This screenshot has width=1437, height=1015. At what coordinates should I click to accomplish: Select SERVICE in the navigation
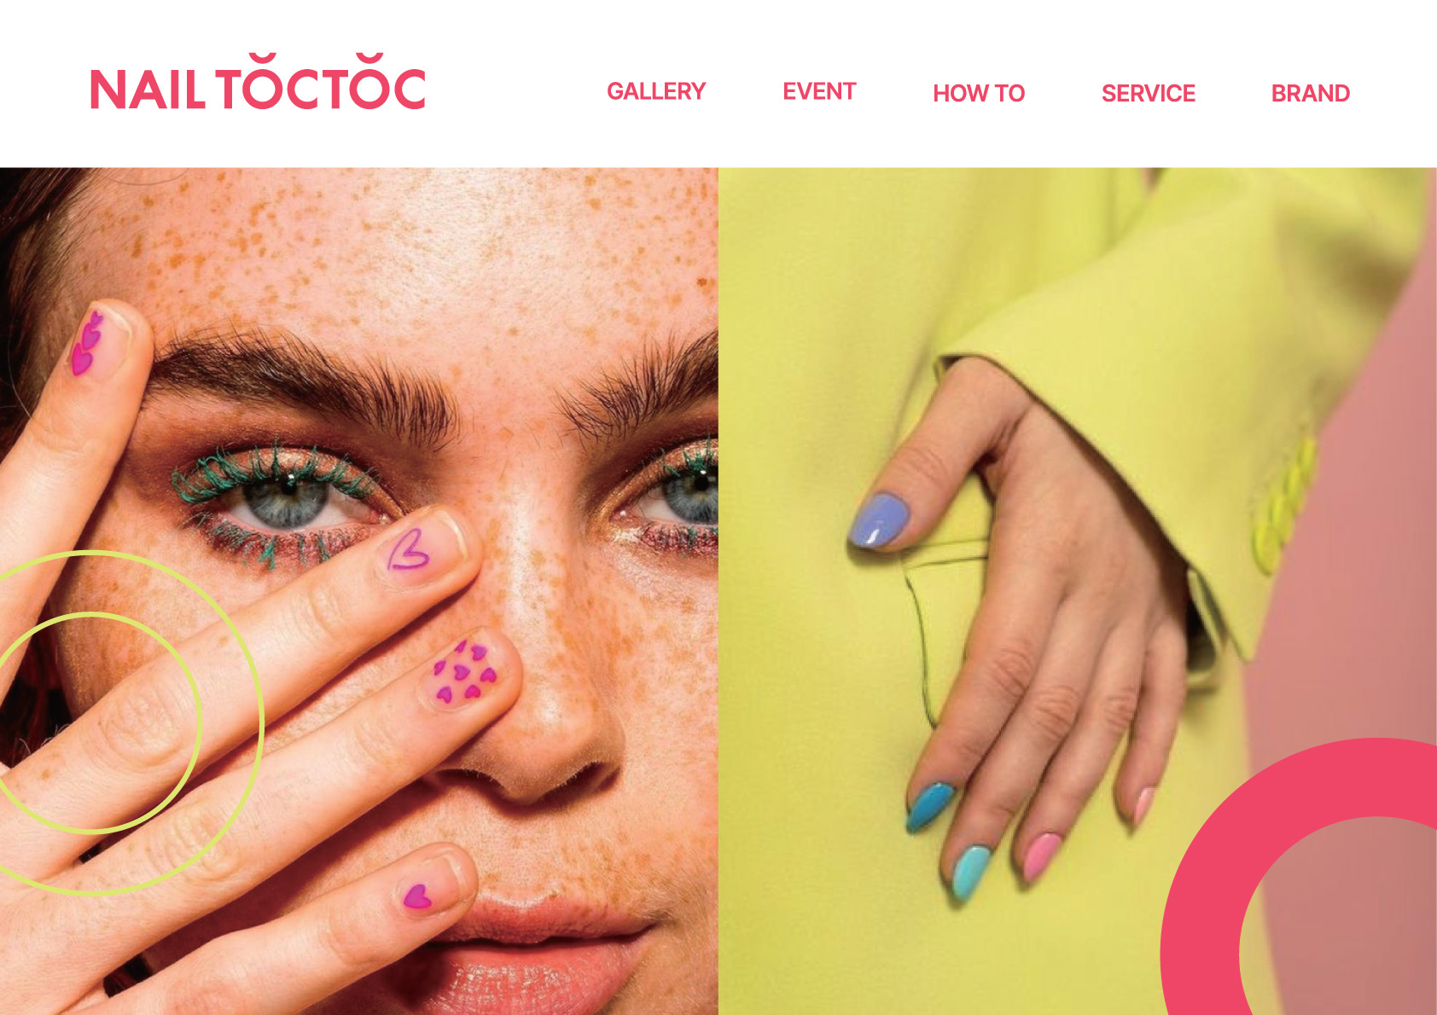[1148, 93]
